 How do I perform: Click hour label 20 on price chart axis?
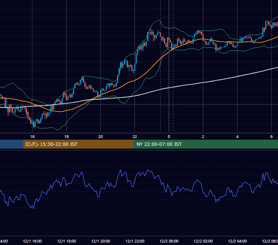(101, 136)
